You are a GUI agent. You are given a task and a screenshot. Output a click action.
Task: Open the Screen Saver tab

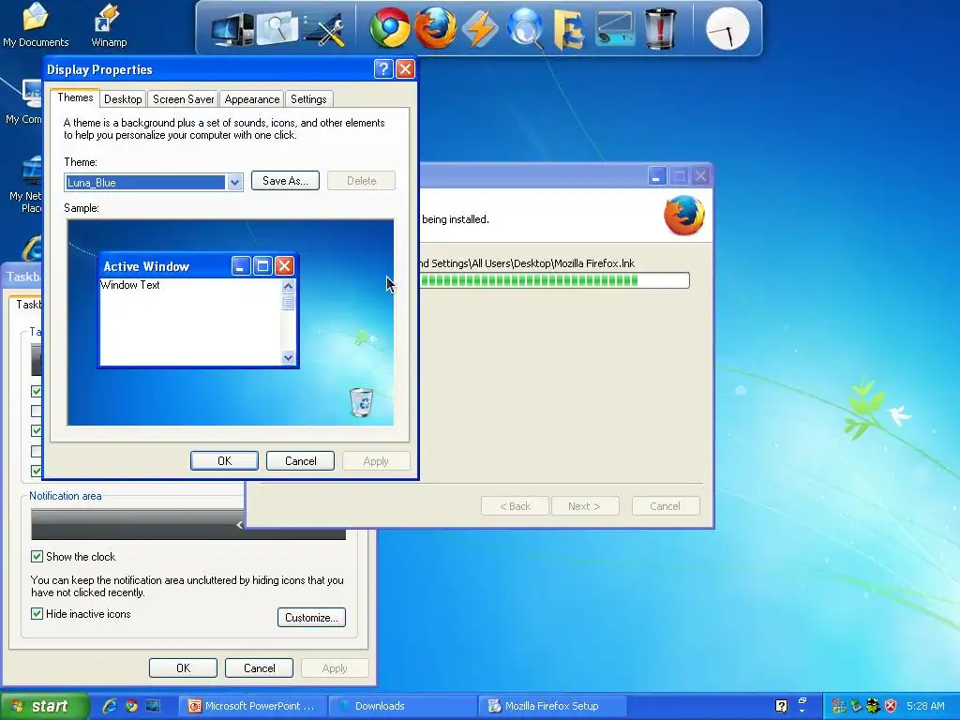[183, 99]
